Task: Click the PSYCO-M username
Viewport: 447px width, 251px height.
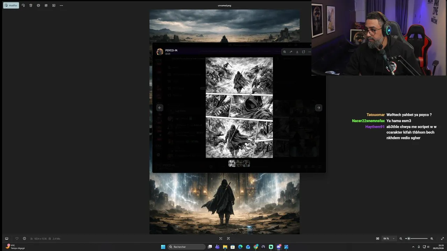Action: click(171, 51)
